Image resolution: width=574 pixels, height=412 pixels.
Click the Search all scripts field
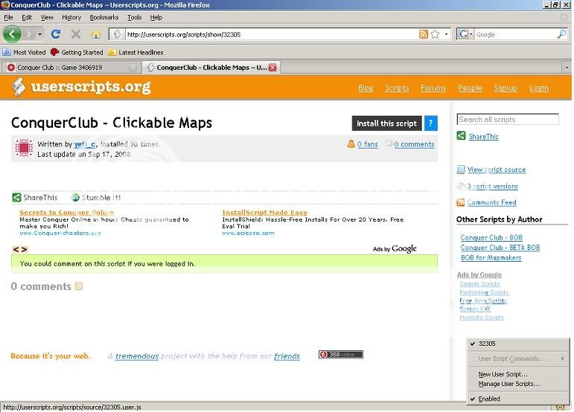pos(508,119)
